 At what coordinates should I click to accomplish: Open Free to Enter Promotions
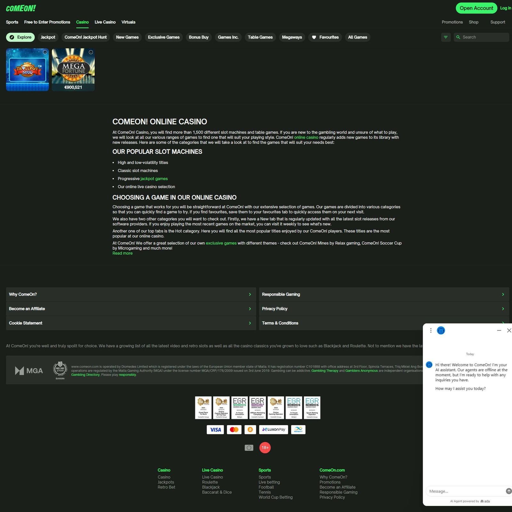[x=47, y=22]
